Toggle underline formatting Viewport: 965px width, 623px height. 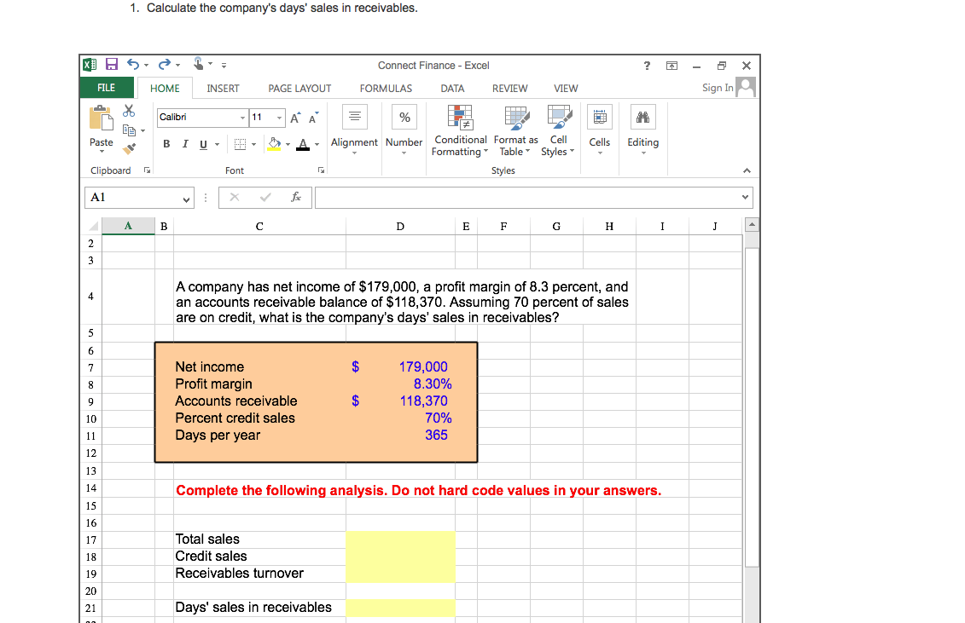[x=201, y=144]
